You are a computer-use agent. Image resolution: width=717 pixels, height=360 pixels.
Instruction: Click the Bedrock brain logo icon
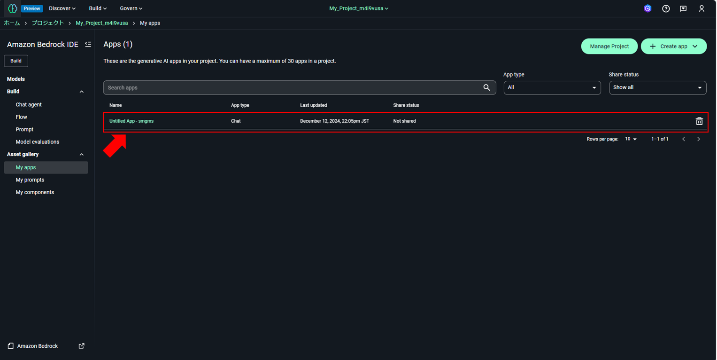click(12, 8)
